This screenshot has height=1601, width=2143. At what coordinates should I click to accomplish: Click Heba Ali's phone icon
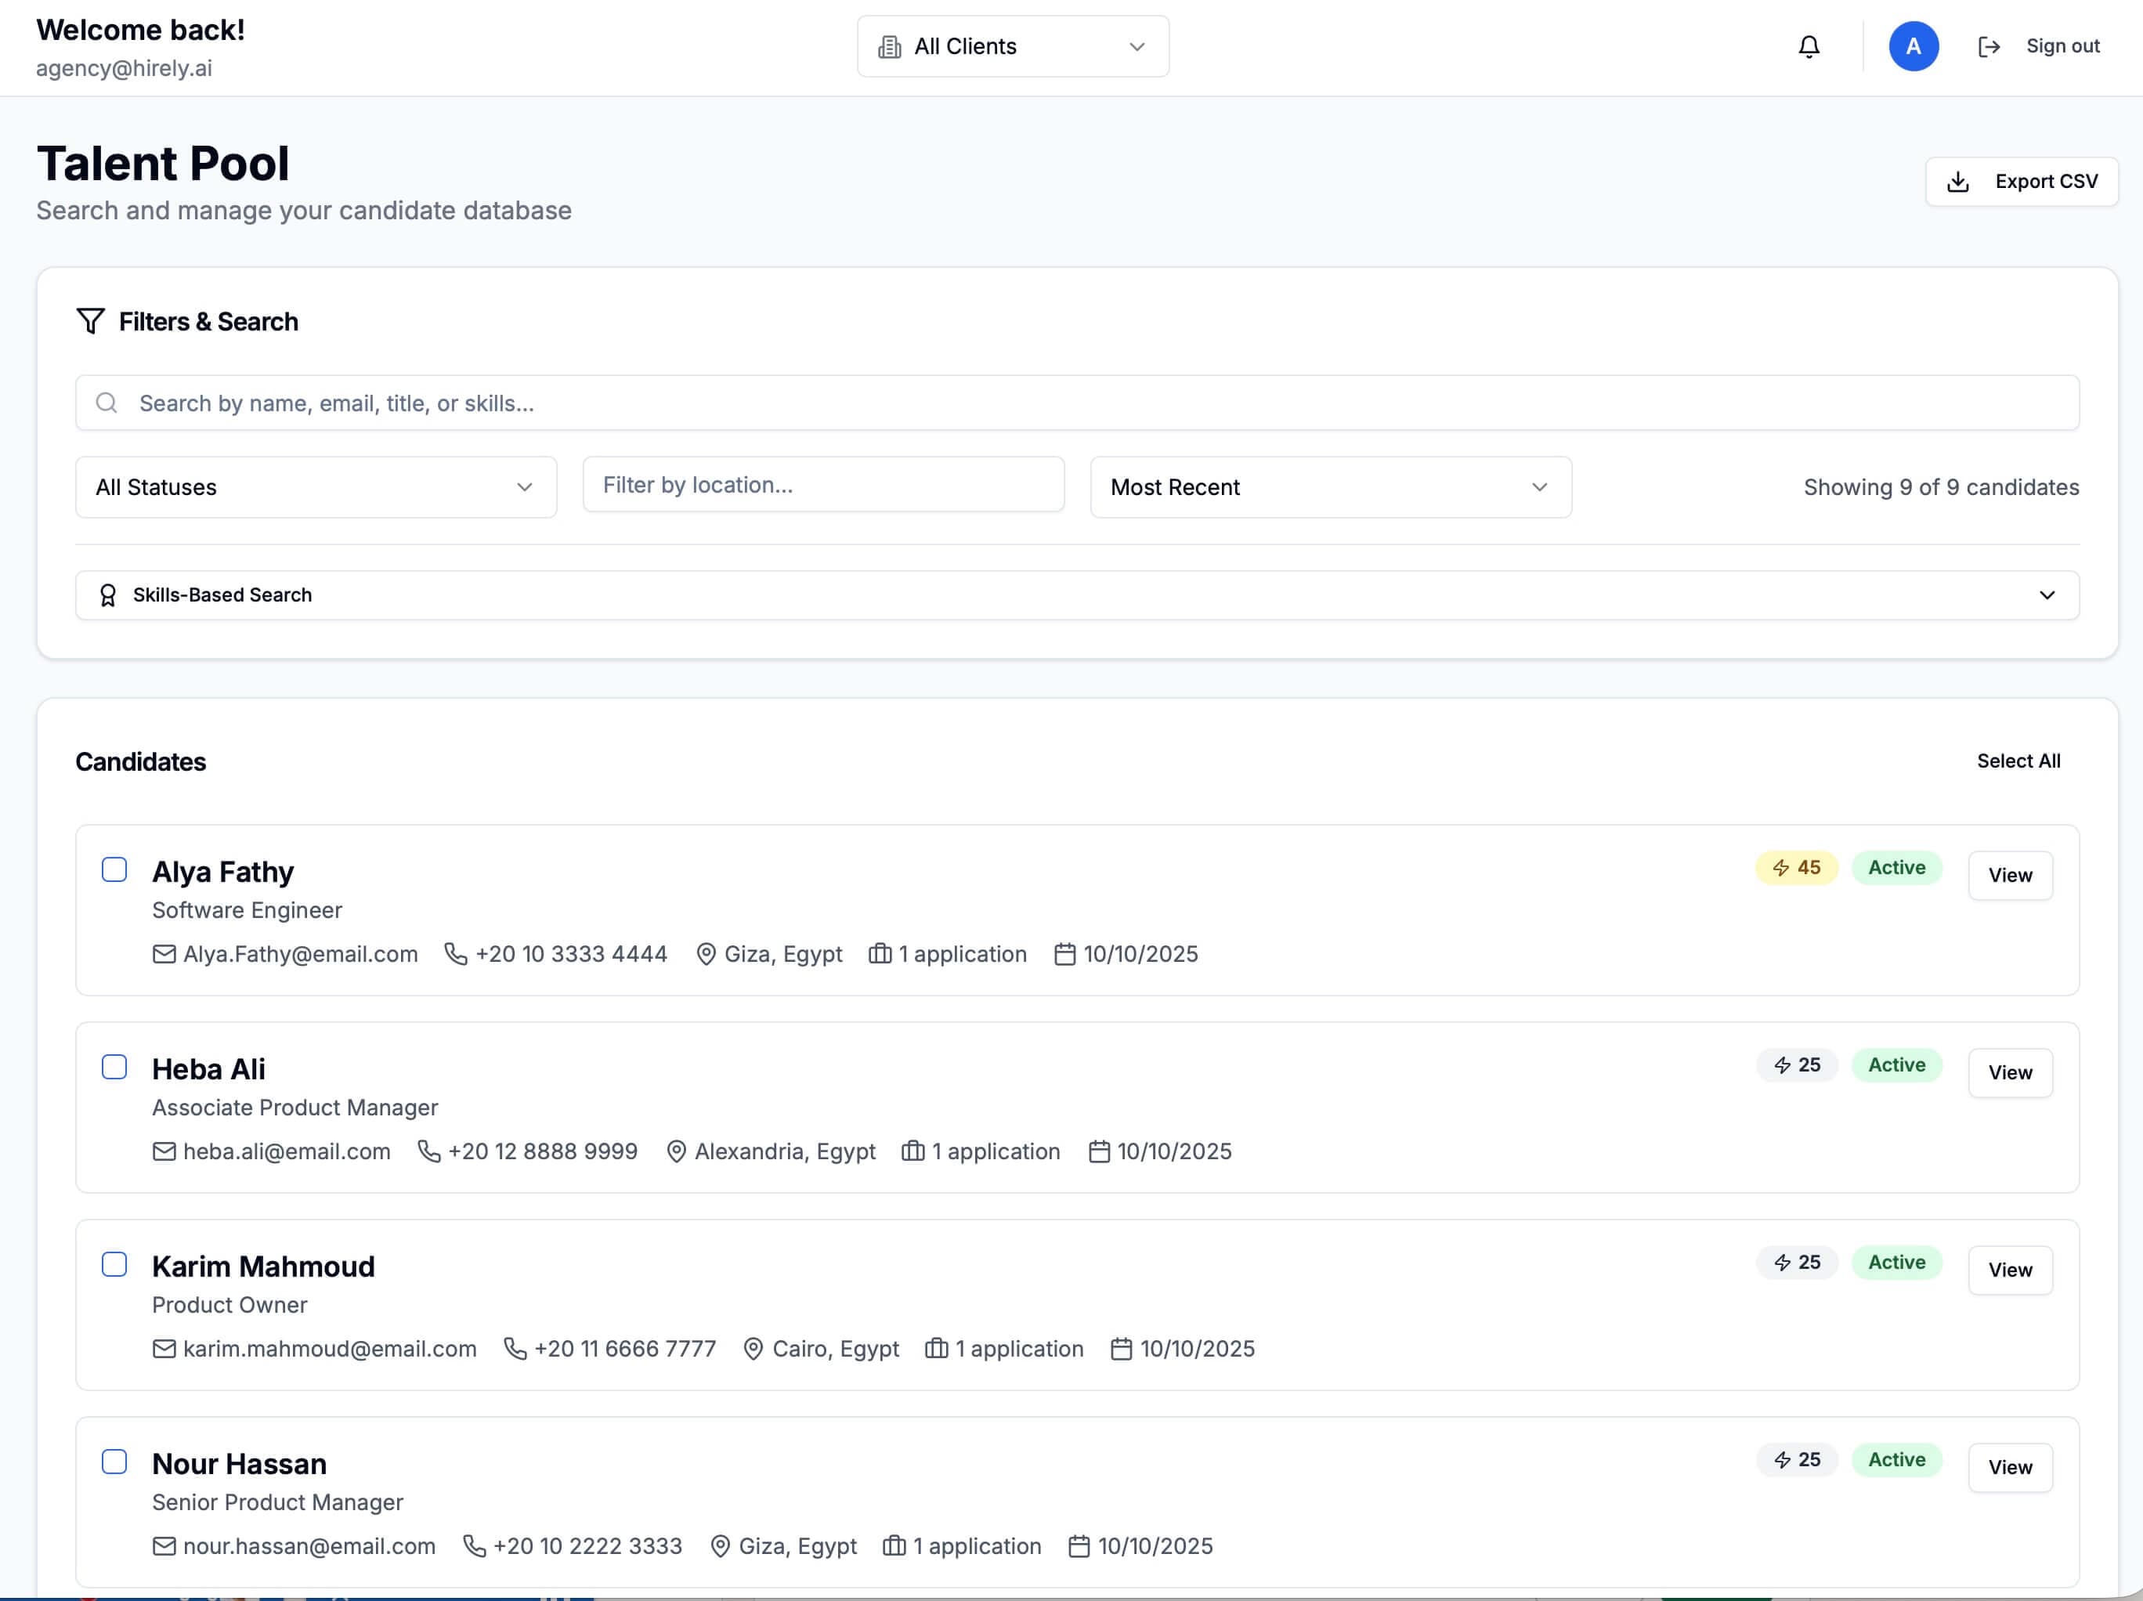[x=428, y=1151]
